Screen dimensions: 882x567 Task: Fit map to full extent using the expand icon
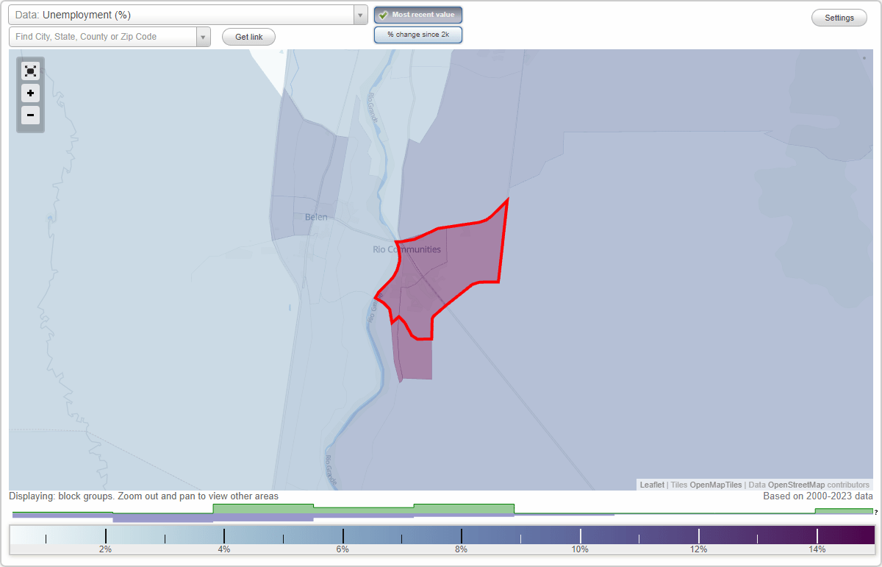pyautogui.click(x=30, y=71)
